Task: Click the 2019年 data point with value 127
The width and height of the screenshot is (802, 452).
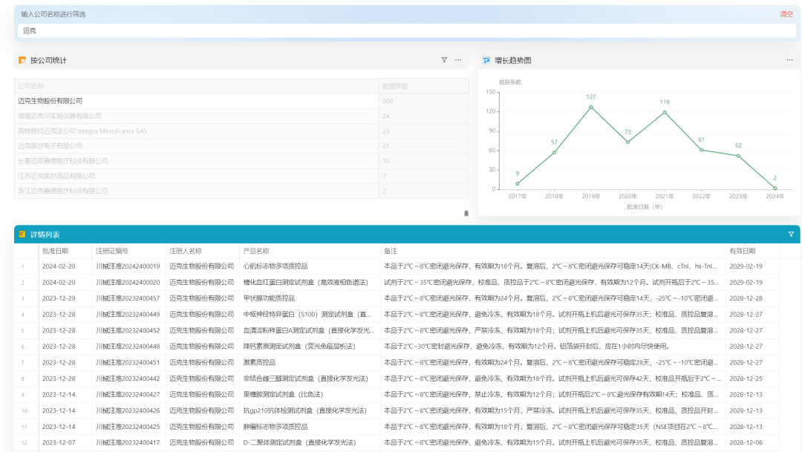Action: tap(591, 108)
